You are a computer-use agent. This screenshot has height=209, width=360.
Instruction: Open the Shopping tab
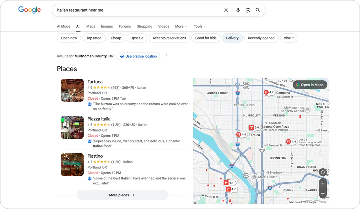coord(144,26)
